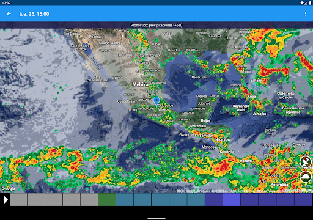Select the first gray timeline segment
Screen dimensions: 313x220
point(18,199)
